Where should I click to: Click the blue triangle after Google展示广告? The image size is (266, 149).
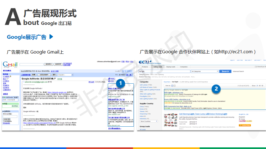click(51, 37)
